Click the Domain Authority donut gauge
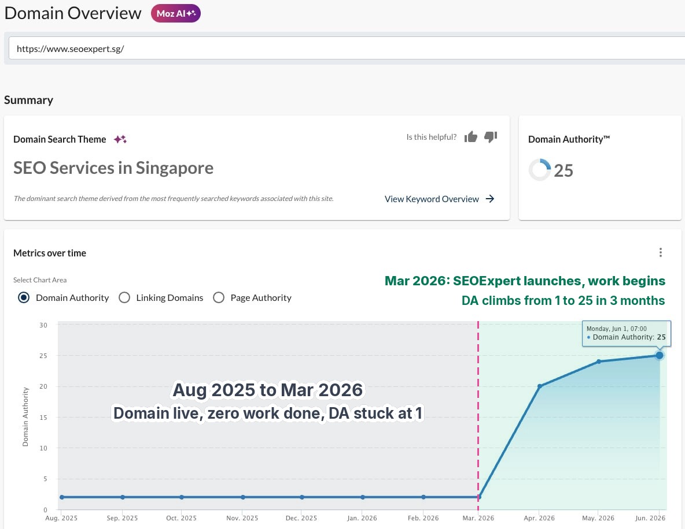Image resolution: width=685 pixels, height=529 pixels. coord(540,170)
